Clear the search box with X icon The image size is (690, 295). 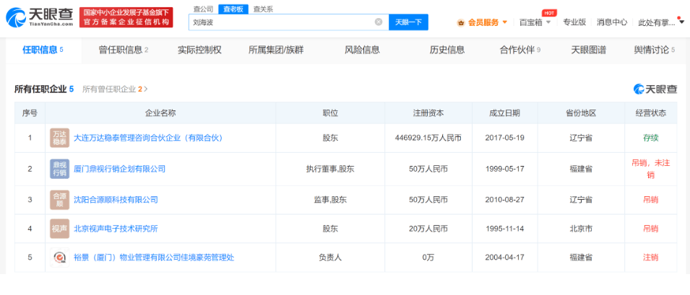(379, 22)
